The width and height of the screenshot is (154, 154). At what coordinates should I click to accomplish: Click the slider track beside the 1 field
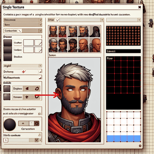(22, 140)
